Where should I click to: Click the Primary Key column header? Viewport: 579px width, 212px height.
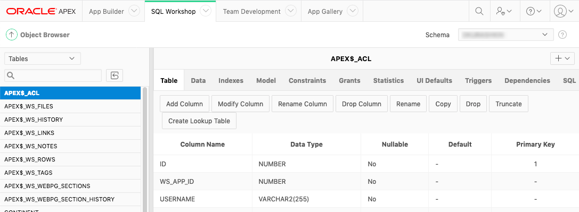(535, 145)
